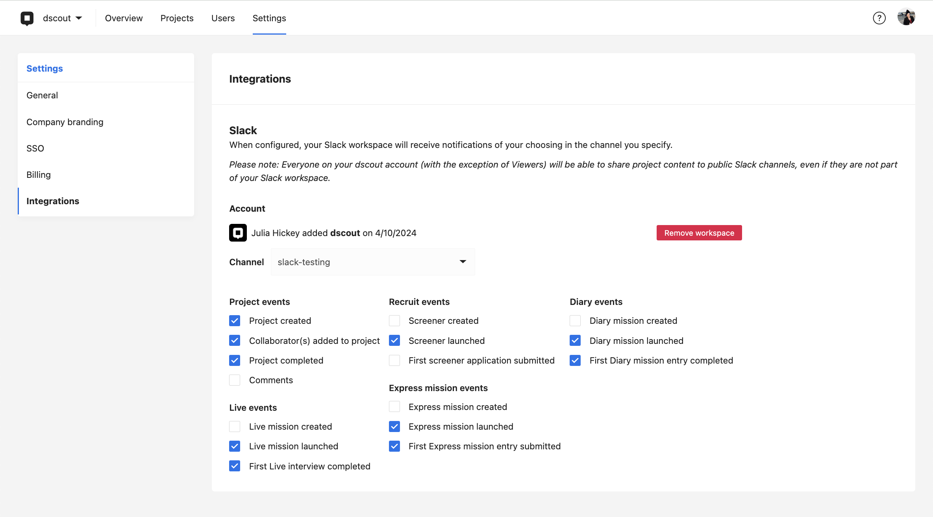Uncheck the Diary mission launched checkbox
The height and width of the screenshot is (517, 933).
(x=575, y=340)
